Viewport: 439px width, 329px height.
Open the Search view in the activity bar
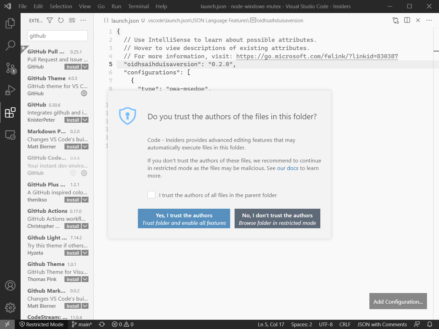(10, 46)
